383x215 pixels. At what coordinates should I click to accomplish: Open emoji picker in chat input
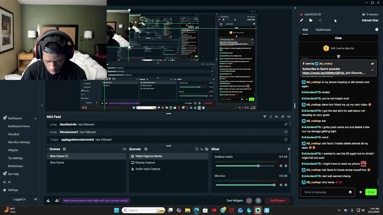click(x=350, y=192)
